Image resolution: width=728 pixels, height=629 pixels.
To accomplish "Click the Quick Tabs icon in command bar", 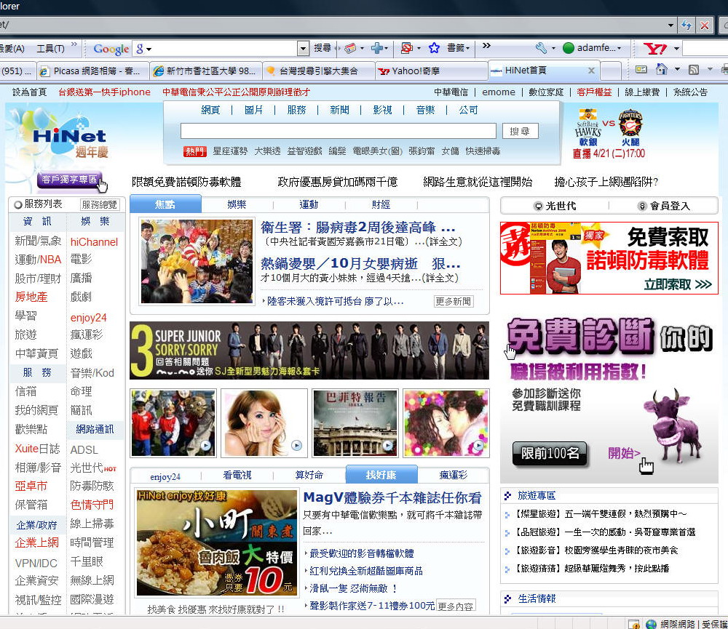I will click(x=641, y=70).
